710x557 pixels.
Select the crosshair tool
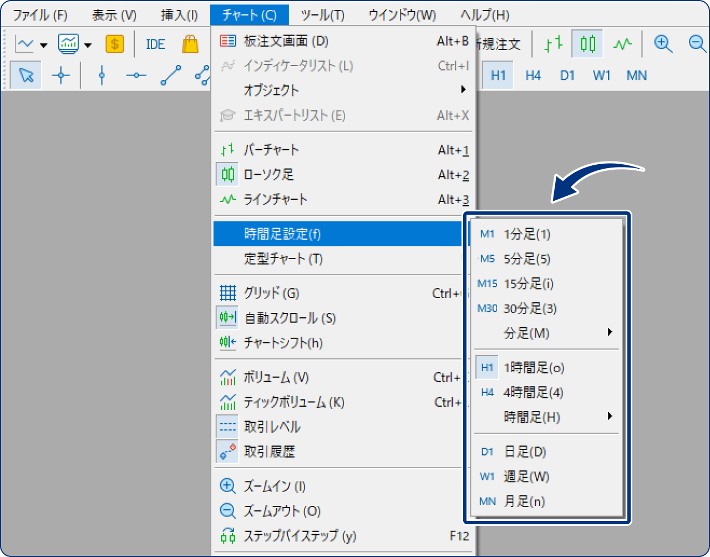[x=61, y=75]
